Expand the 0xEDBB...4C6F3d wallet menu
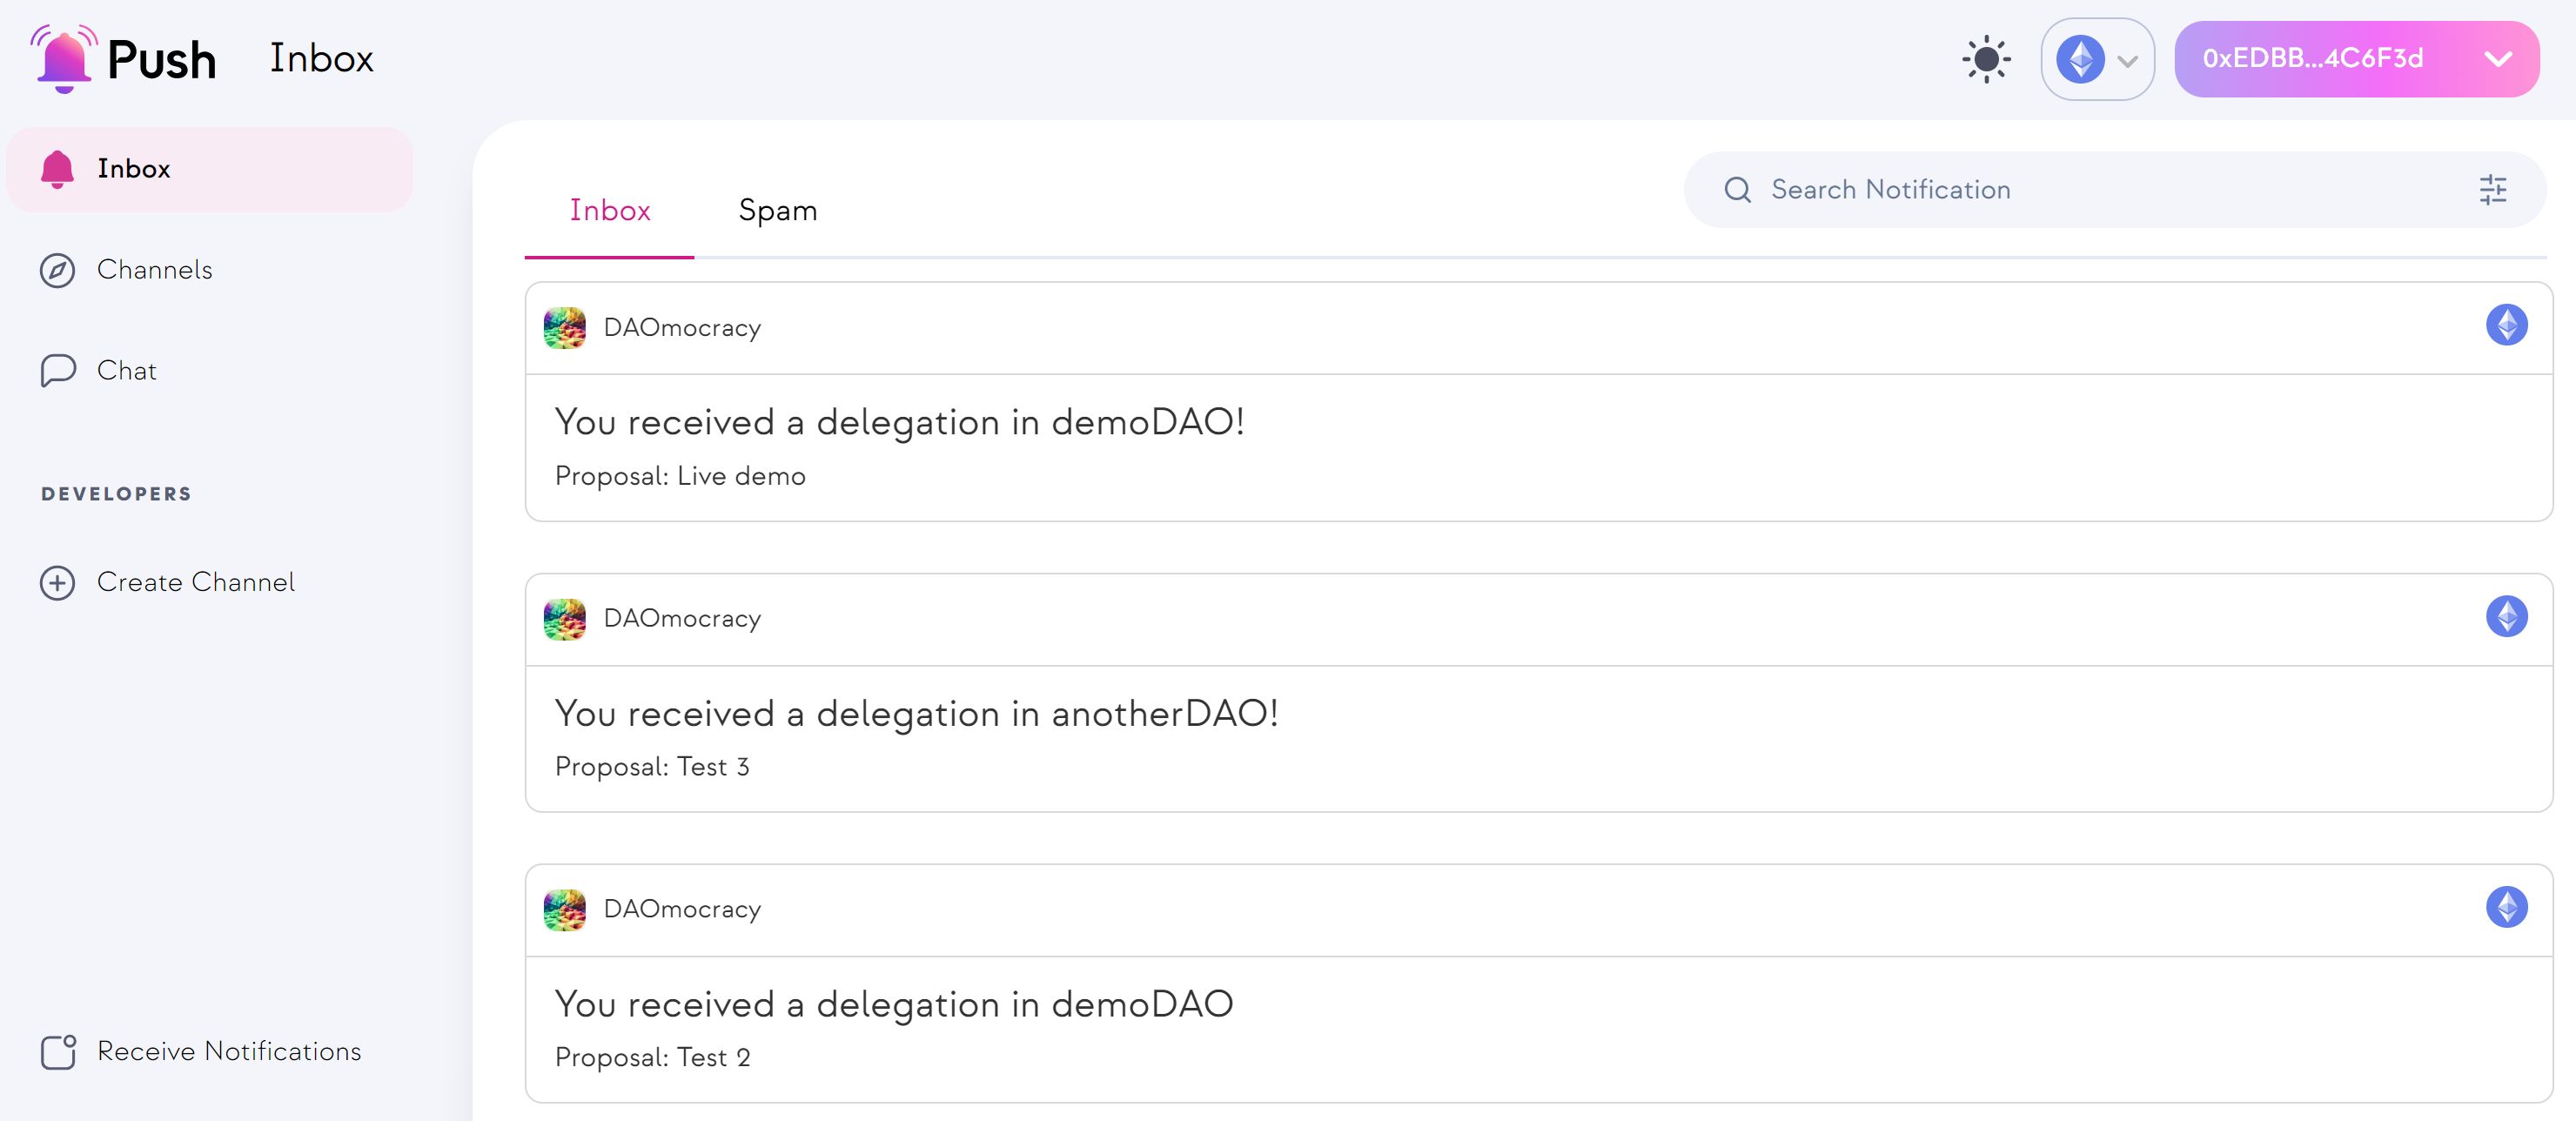Viewport: 2576px width, 1121px height. coord(2356,59)
